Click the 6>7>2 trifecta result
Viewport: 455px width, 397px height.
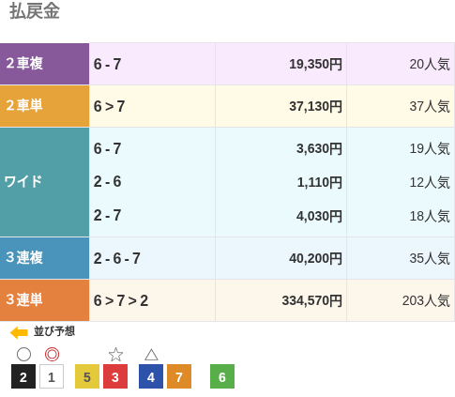(121, 300)
